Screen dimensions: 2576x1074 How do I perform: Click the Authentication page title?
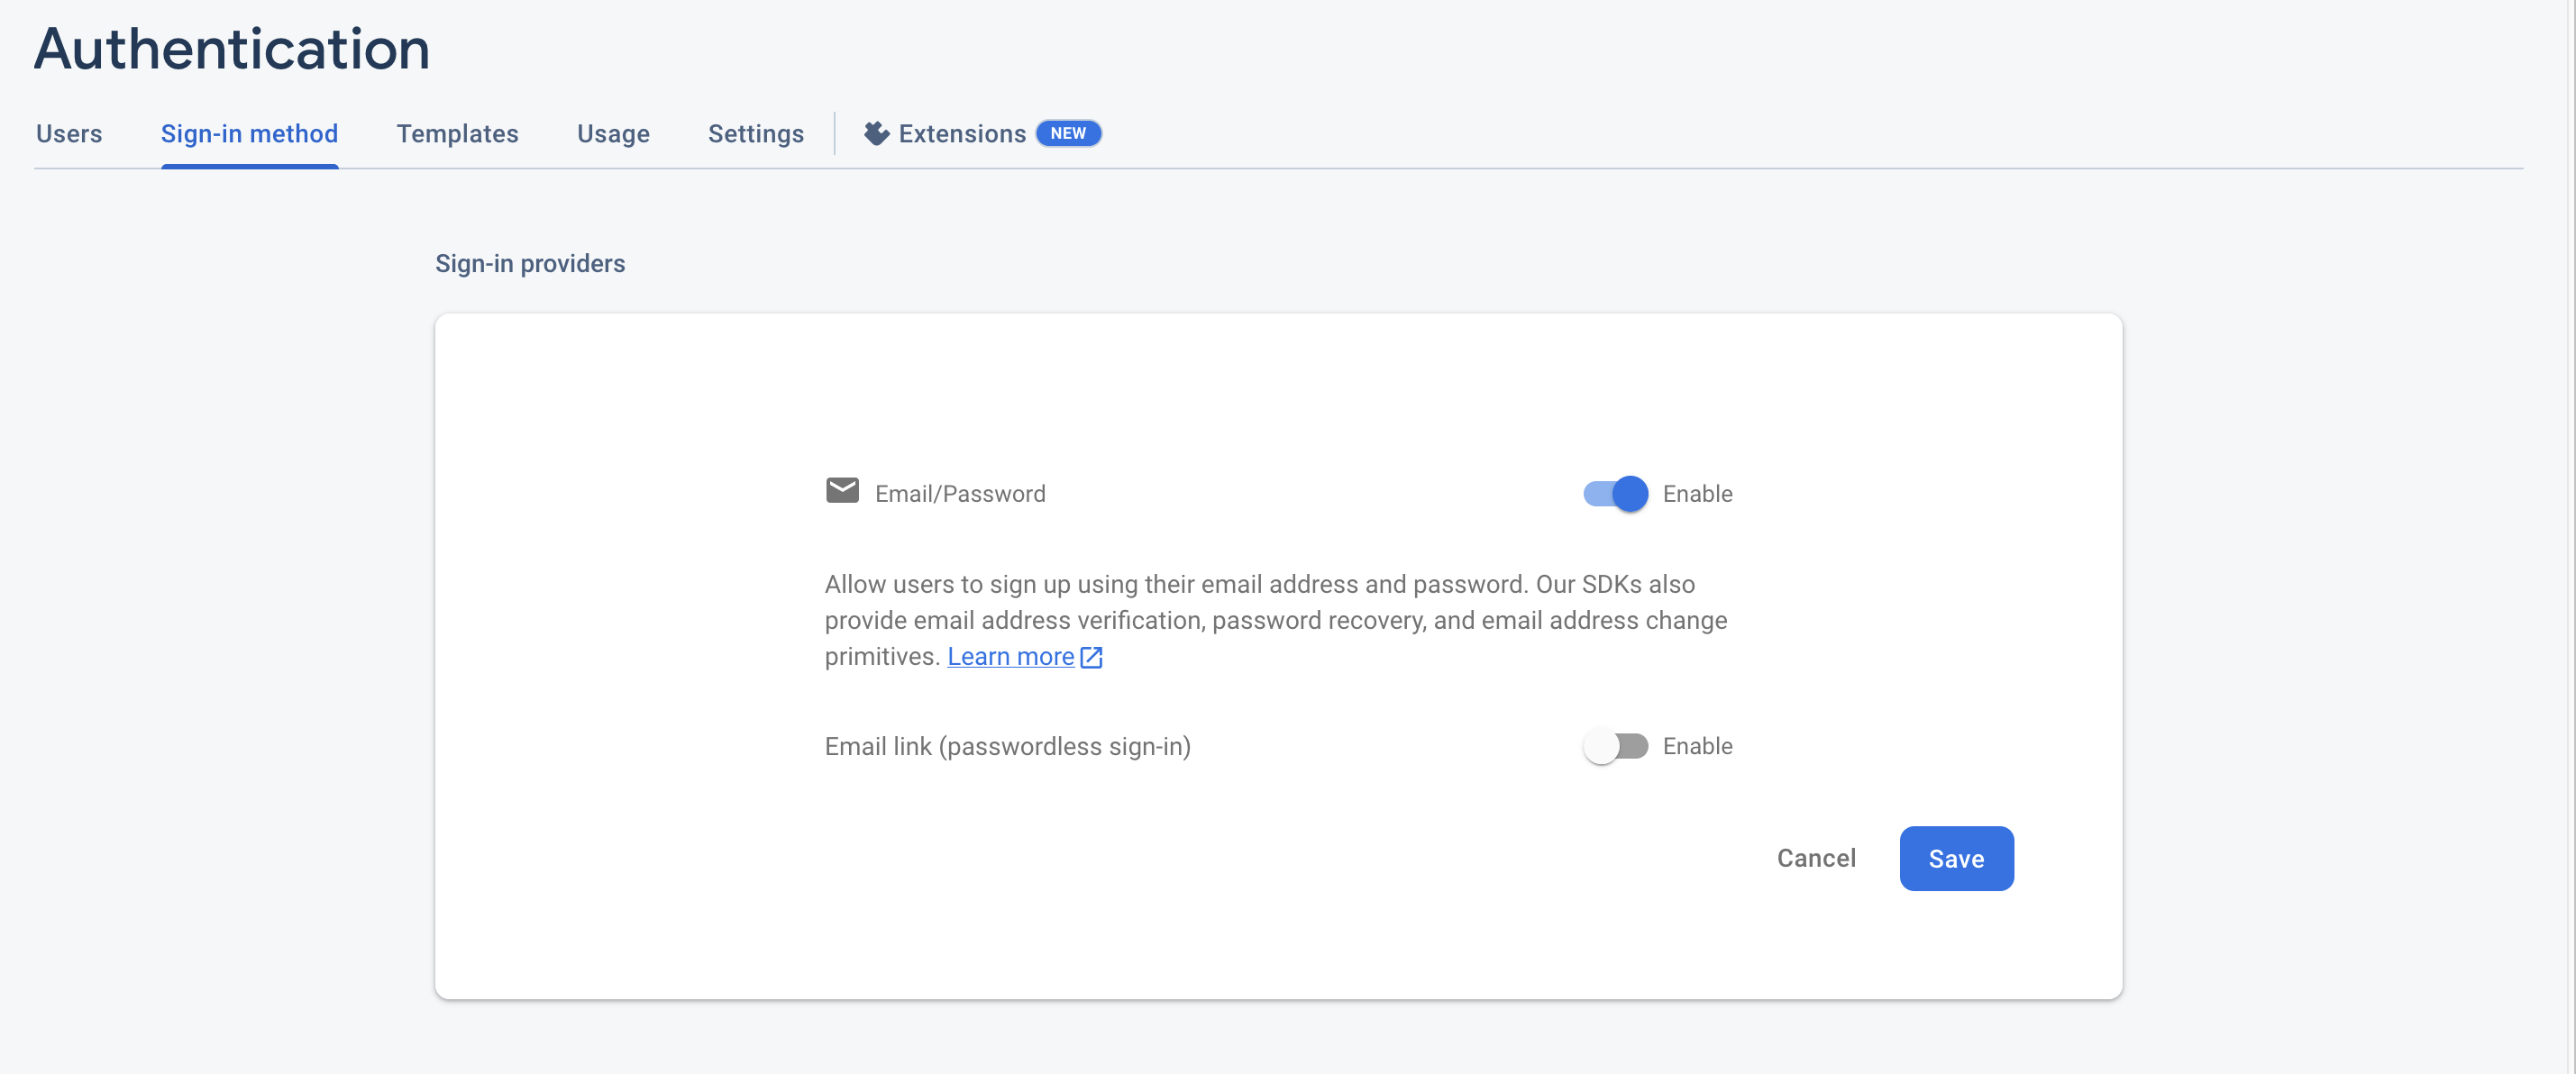(x=232, y=48)
